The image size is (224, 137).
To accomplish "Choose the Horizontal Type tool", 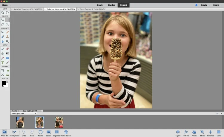I will click(x=3, y=63).
